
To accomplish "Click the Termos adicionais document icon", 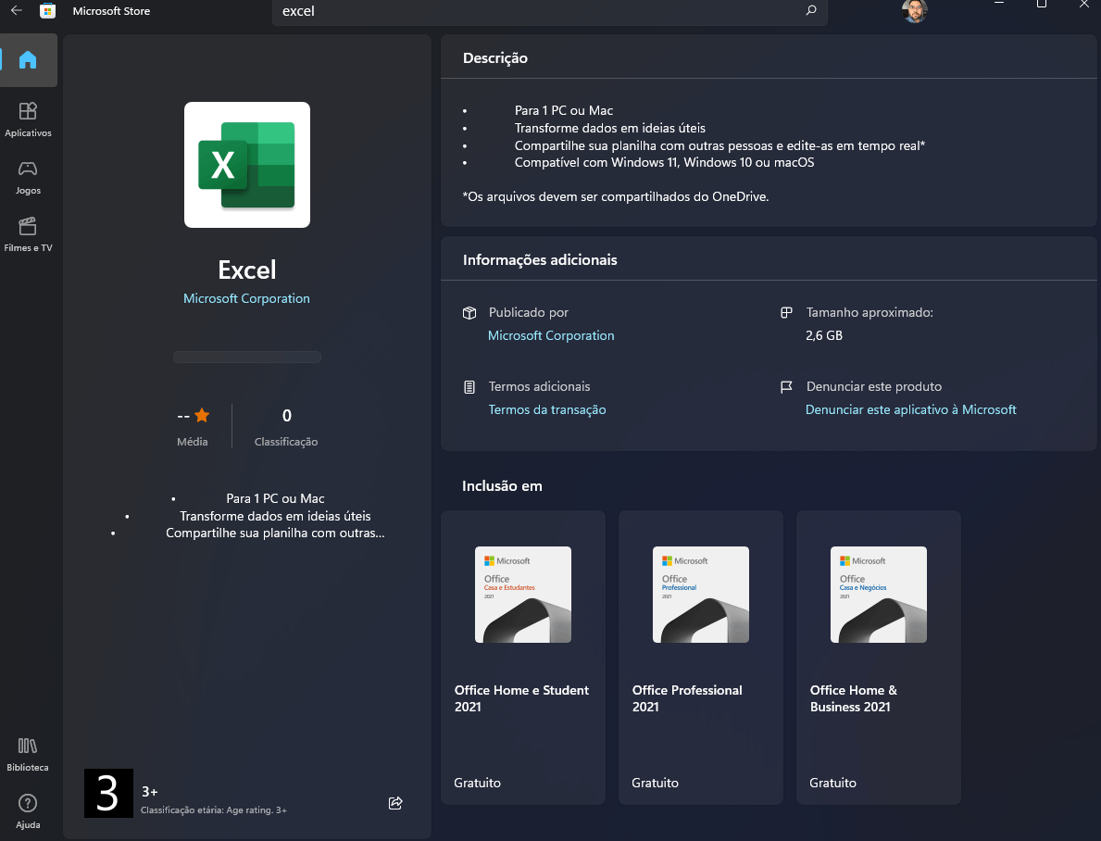I will coord(469,386).
